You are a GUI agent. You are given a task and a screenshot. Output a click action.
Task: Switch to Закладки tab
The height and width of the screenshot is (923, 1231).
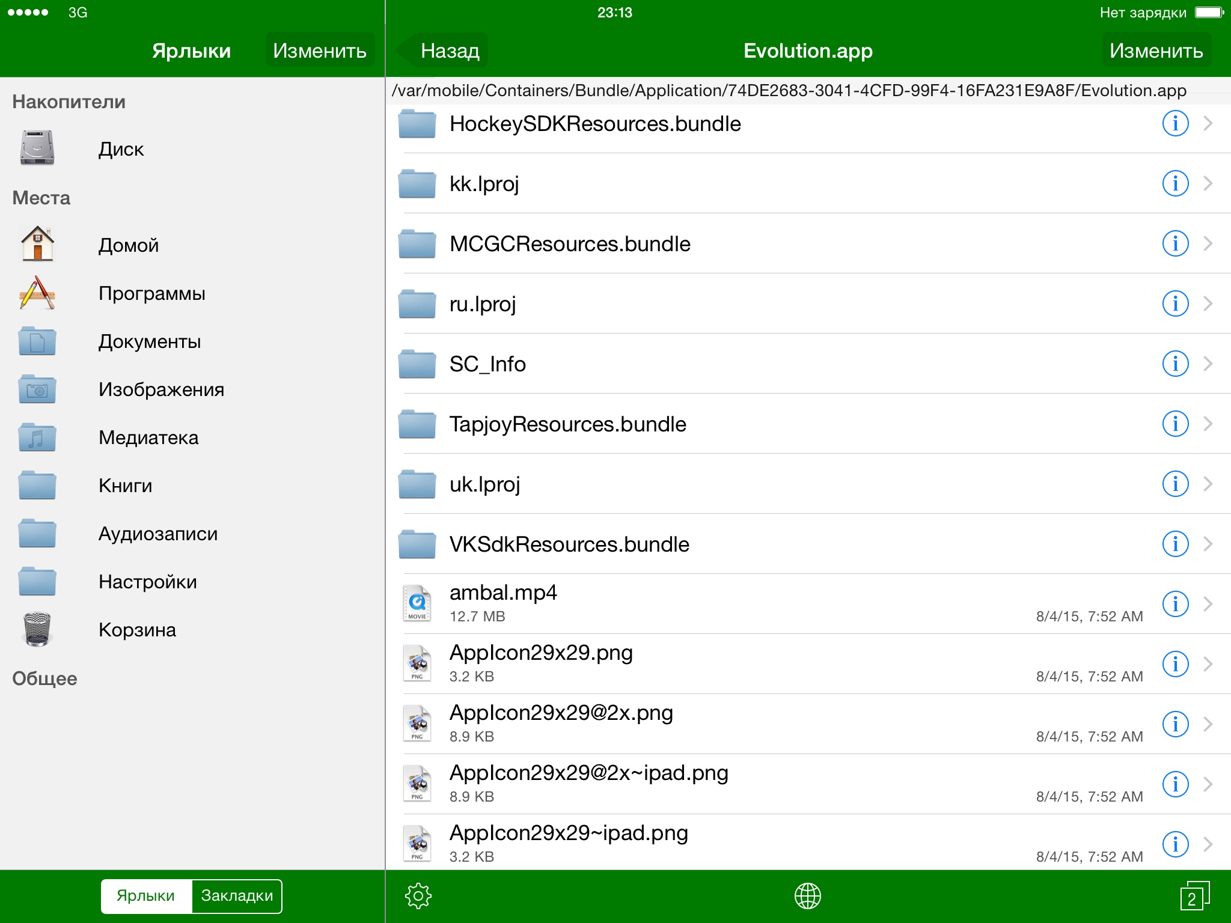[237, 896]
